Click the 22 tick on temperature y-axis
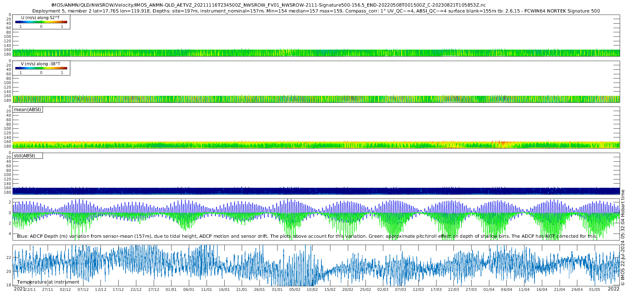Image resolution: width=626 pixels, height=295 pixels. click(x=9, y=258)
